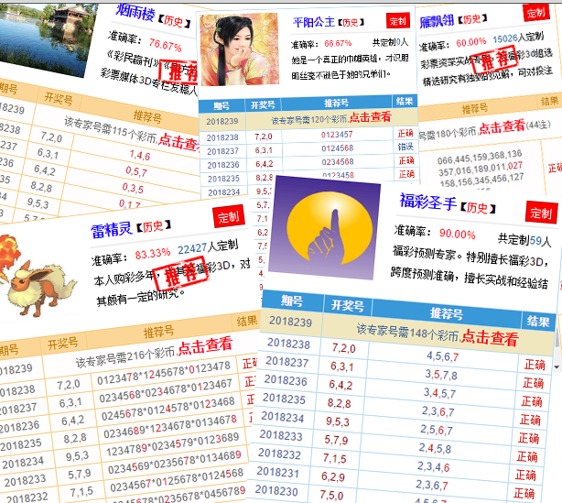Click 0123457 in 平阳公主 table
This screenshot has height=503, width=562.
(337, 135)
